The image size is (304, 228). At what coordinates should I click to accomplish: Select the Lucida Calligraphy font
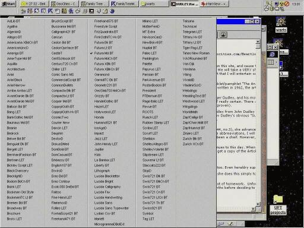(x=107, y=186)
